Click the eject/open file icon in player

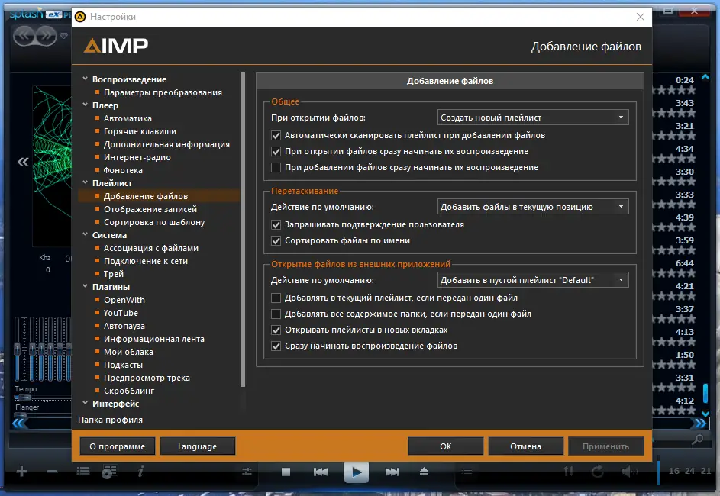(x=424, y=472)
